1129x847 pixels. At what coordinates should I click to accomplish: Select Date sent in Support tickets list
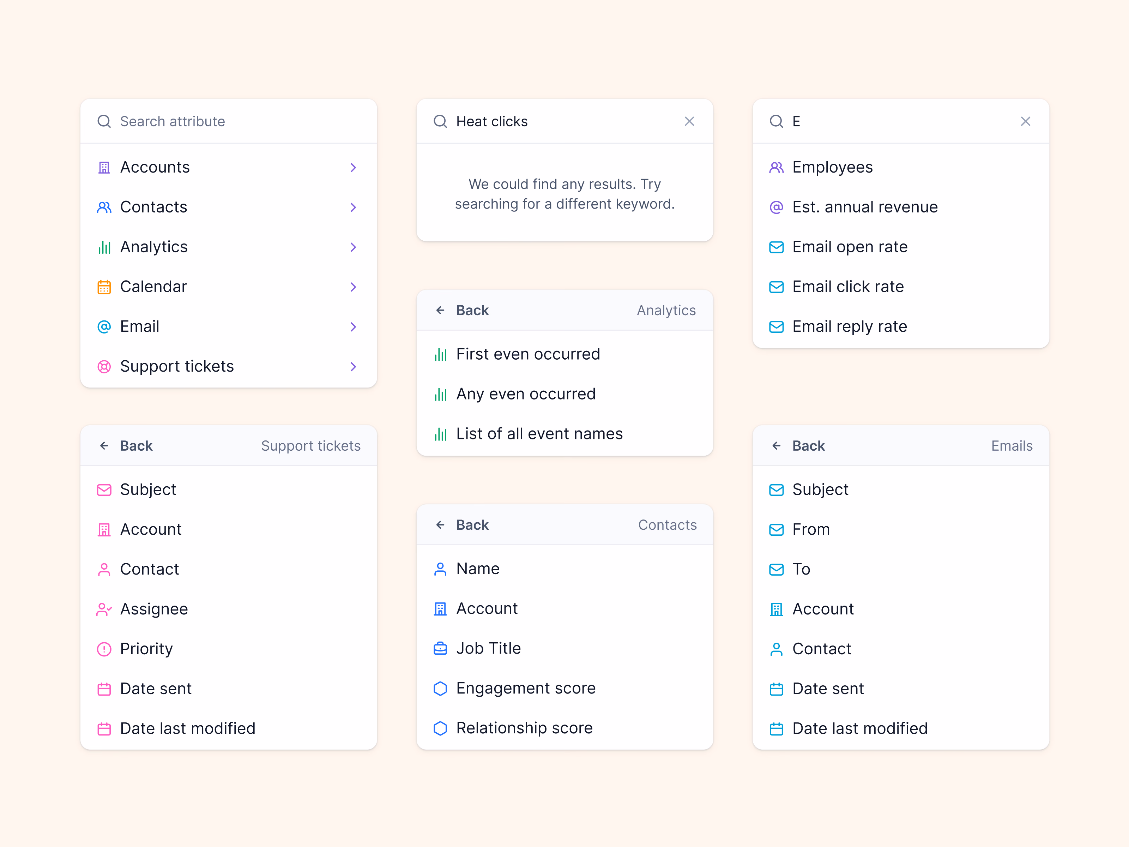[229, 689]
